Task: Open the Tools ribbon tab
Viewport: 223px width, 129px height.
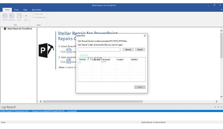Action: (x=16, y=10)
